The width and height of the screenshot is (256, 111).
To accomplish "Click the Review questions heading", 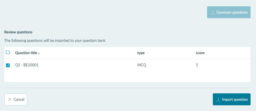I will (x=18, y=32).
